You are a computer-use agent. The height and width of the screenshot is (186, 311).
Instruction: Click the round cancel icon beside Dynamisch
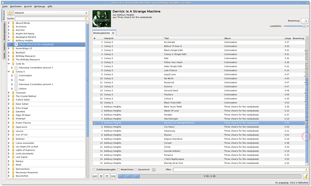point(154,170)
